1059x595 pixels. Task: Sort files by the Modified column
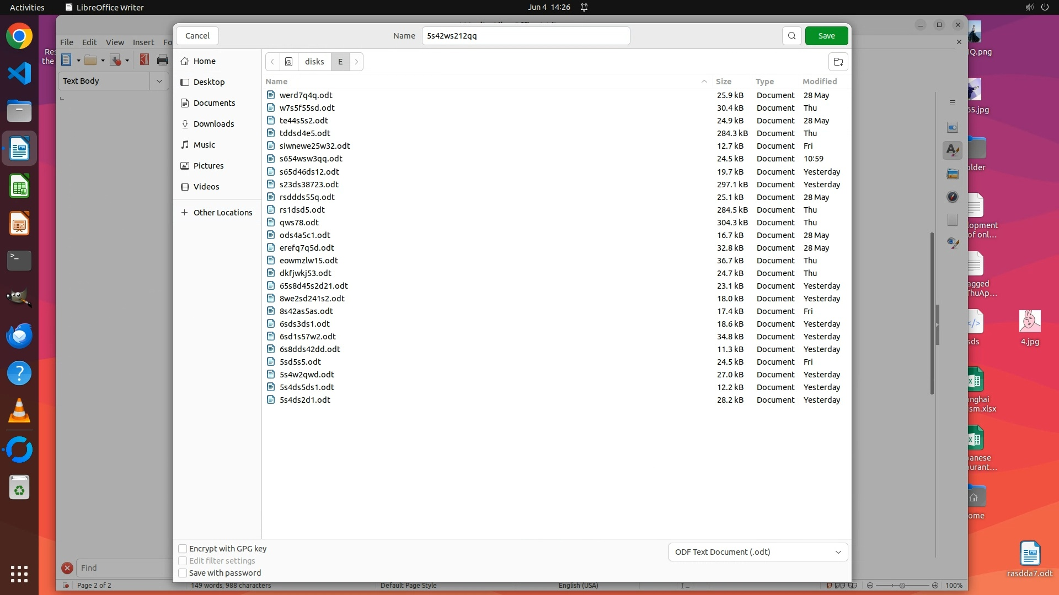click(819, 82)
